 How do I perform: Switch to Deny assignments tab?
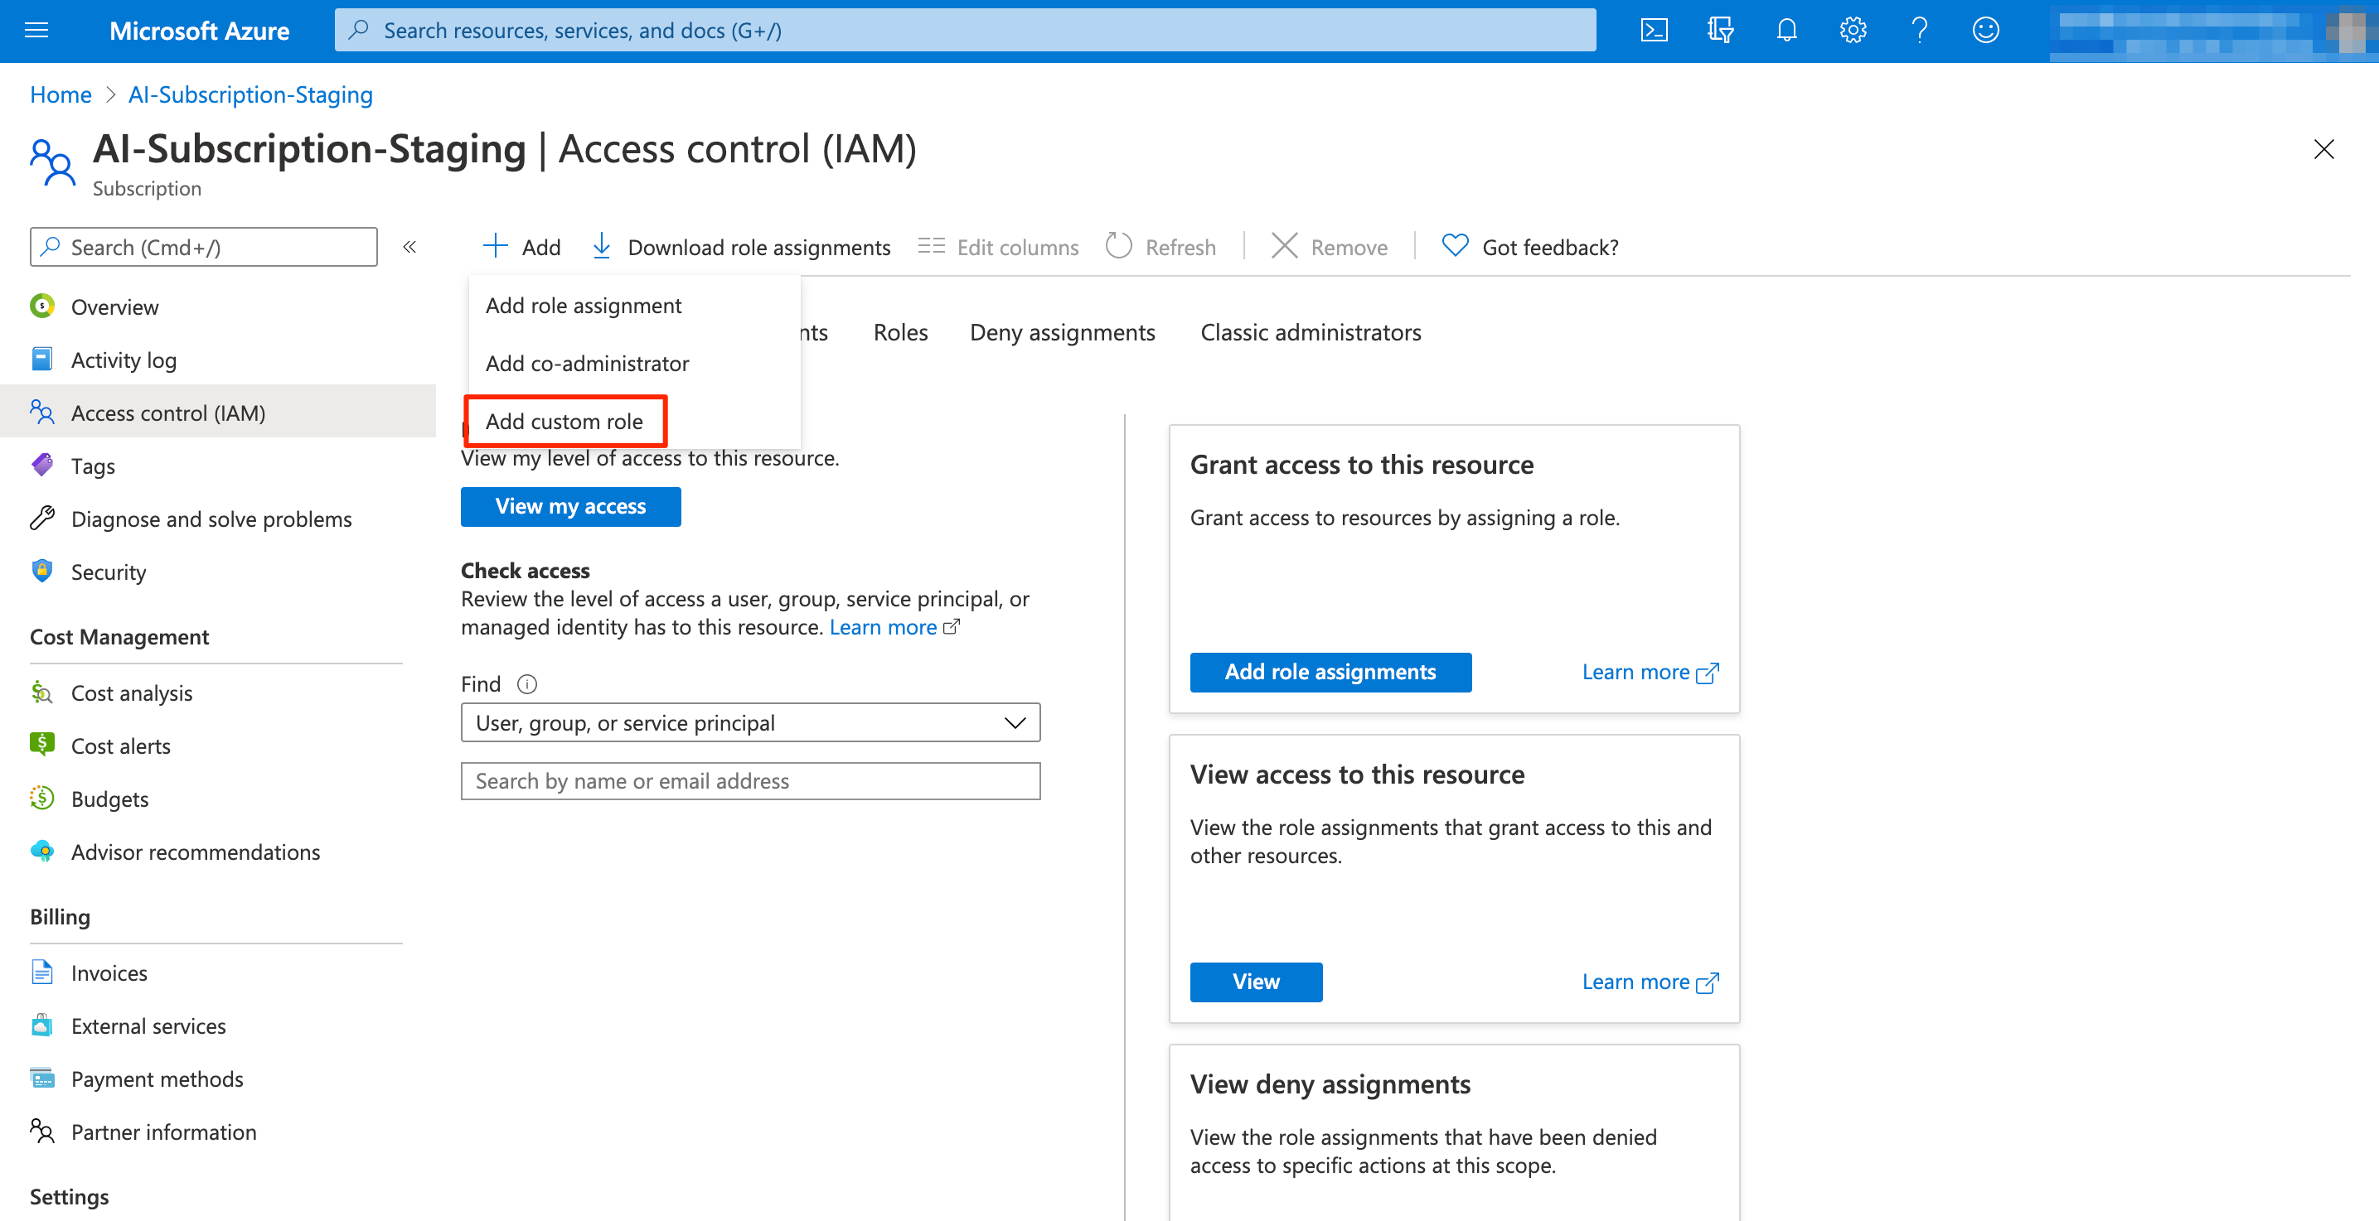pos(1062,332)
